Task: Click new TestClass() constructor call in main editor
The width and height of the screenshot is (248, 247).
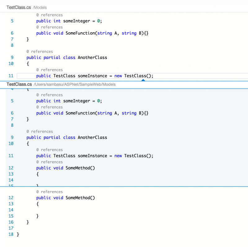Action: point(139,76)
